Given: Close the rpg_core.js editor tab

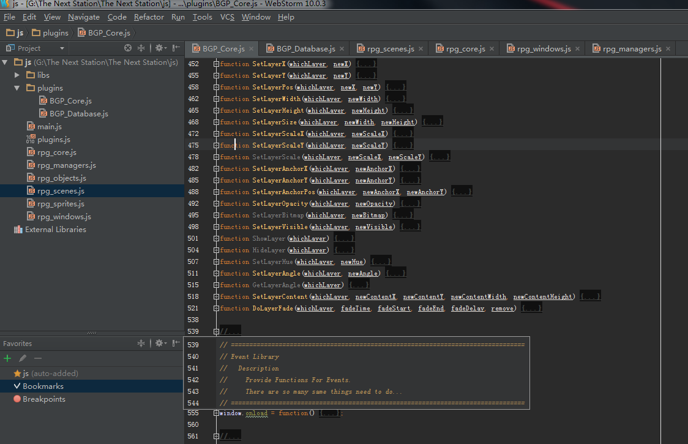Looking at the screenshot, I should tap(492, 49).
